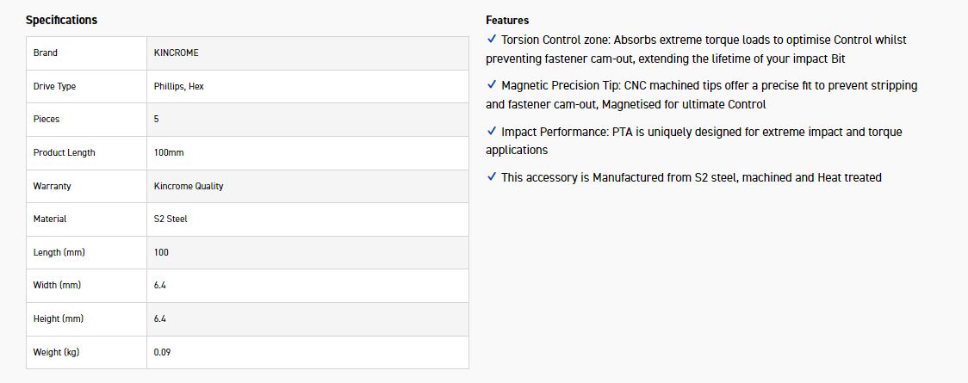The height and width of the screenshot is (383, 968).
Task: Select the Warranty row label
Action: pos(52,186)
